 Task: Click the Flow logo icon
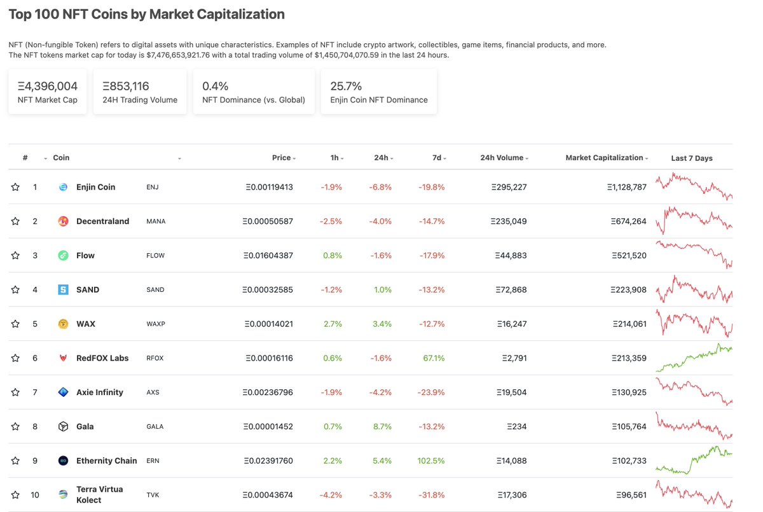coord(63,256)
